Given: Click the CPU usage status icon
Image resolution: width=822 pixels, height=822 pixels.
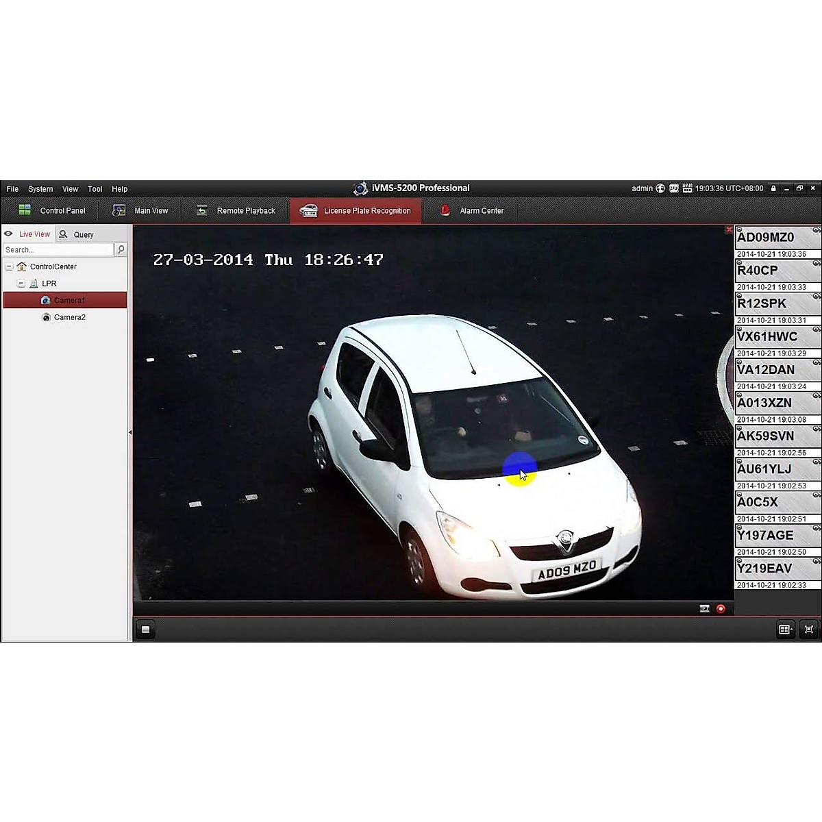Looking at the screenshot, I should (x=674, y=188).
